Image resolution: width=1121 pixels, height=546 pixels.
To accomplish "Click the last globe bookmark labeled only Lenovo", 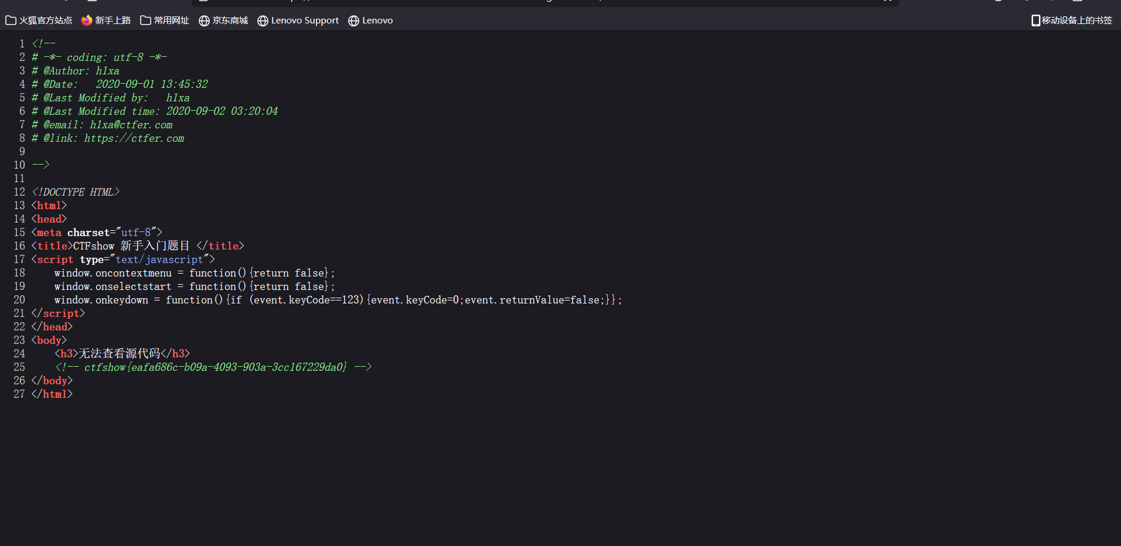I will (x=353, y=21).
